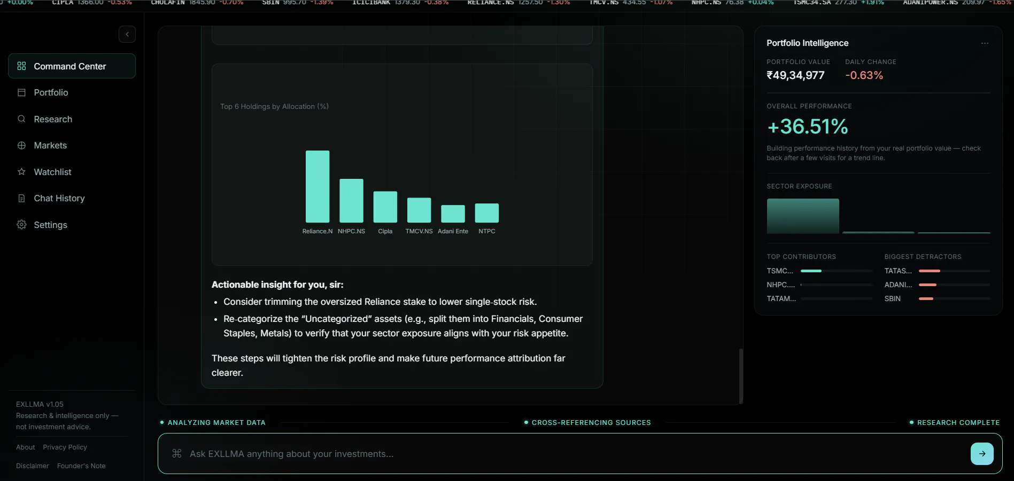Click the TATAS detractor progress bar
The image size is (1014, 481).
tap(955, 271)
